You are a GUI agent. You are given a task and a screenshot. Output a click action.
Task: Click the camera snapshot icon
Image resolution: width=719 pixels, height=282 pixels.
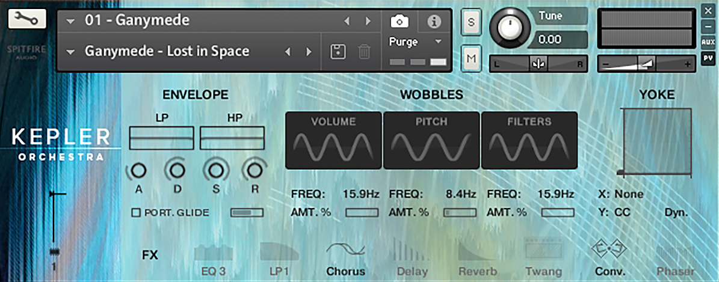click(x=399, y=22)
